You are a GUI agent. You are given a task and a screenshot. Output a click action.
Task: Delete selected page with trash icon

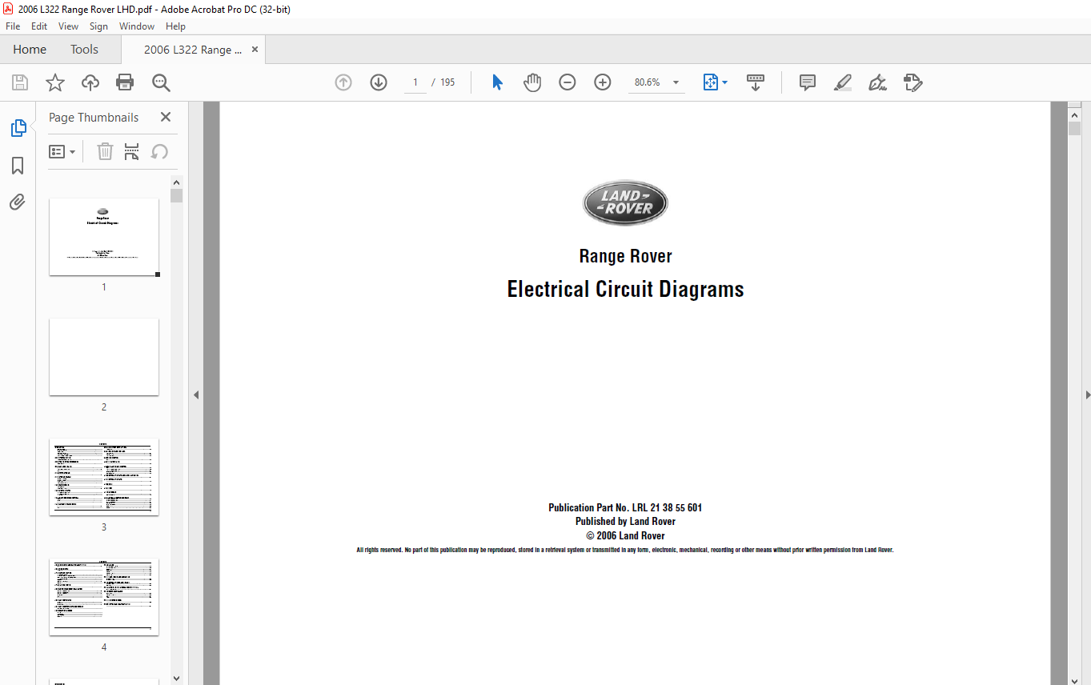105,151
